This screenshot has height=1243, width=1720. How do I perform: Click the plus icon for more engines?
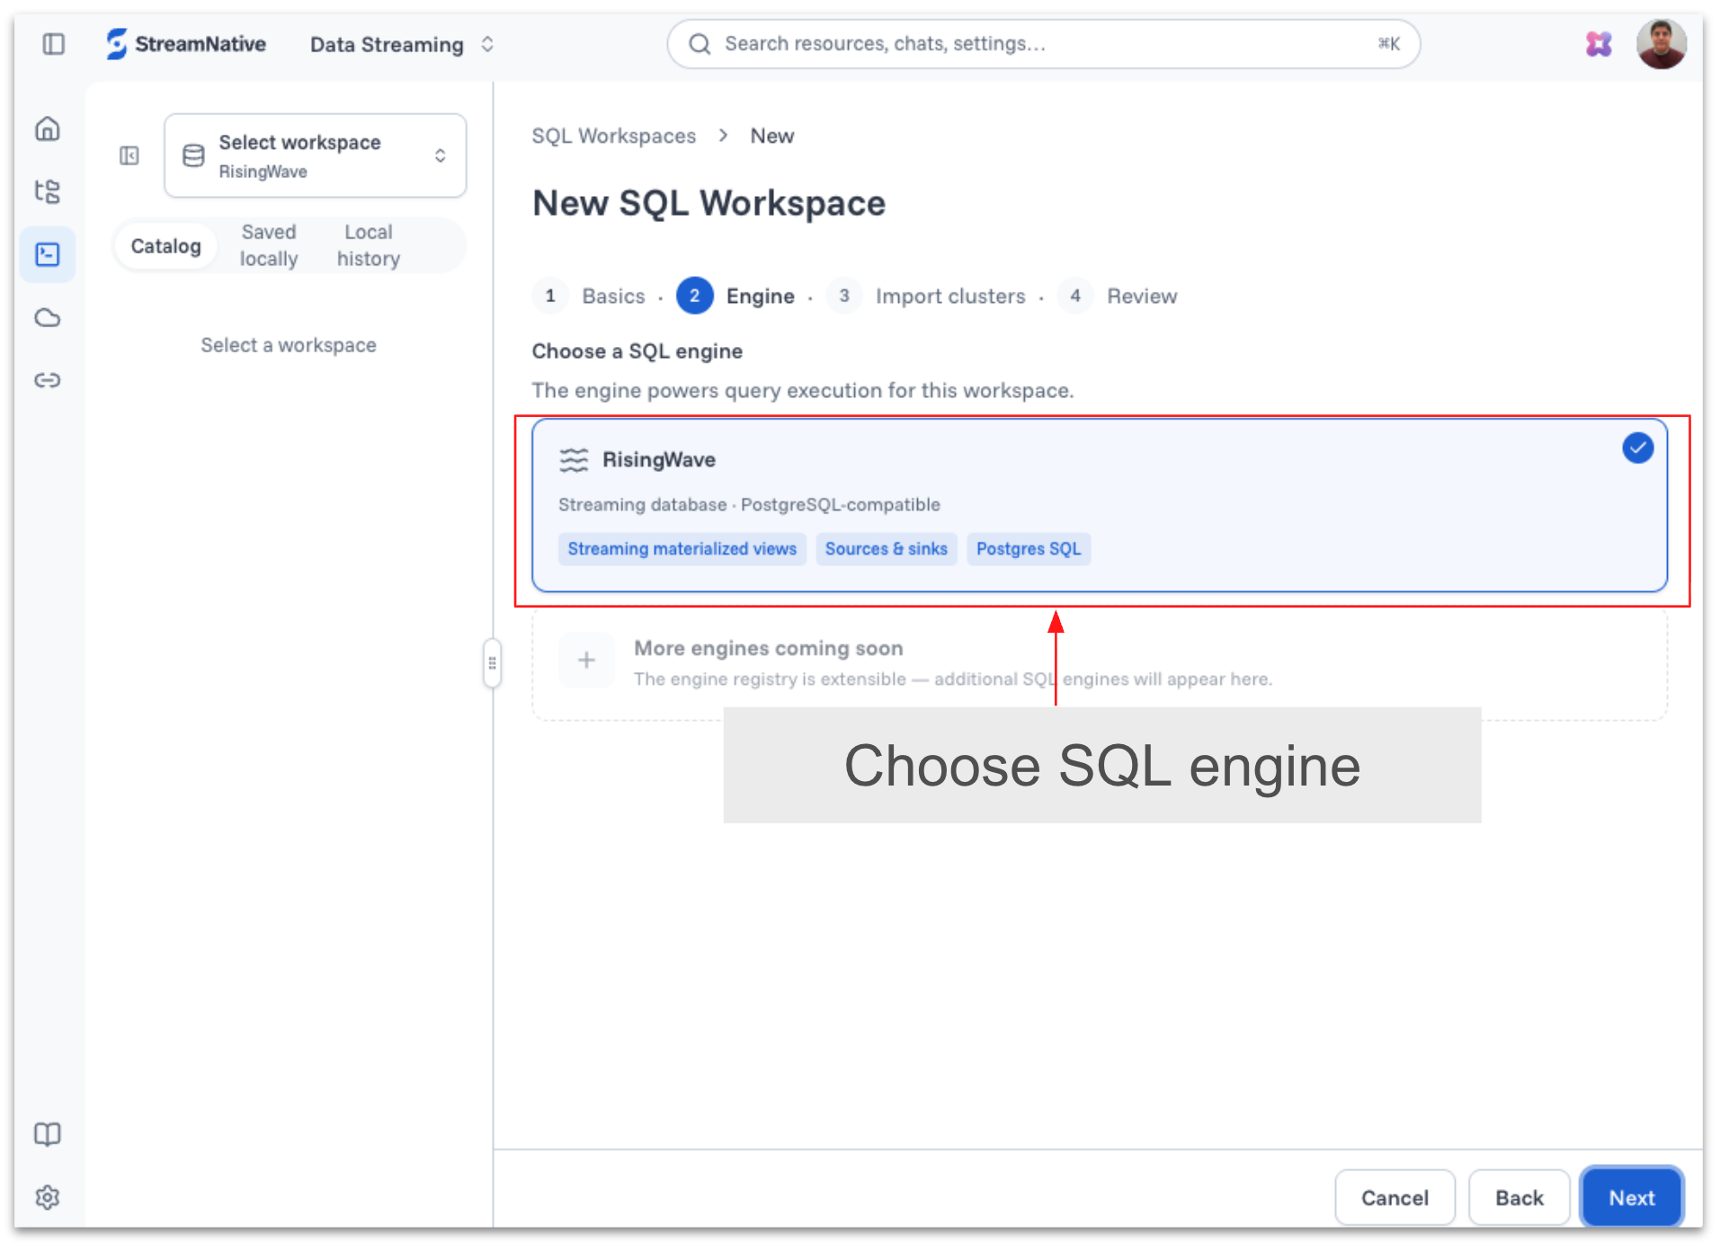[586, 661]
